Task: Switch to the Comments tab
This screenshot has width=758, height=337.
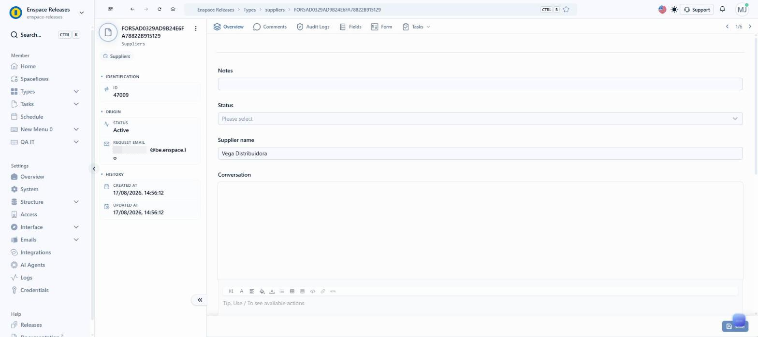Action: [x=270, y=27]
